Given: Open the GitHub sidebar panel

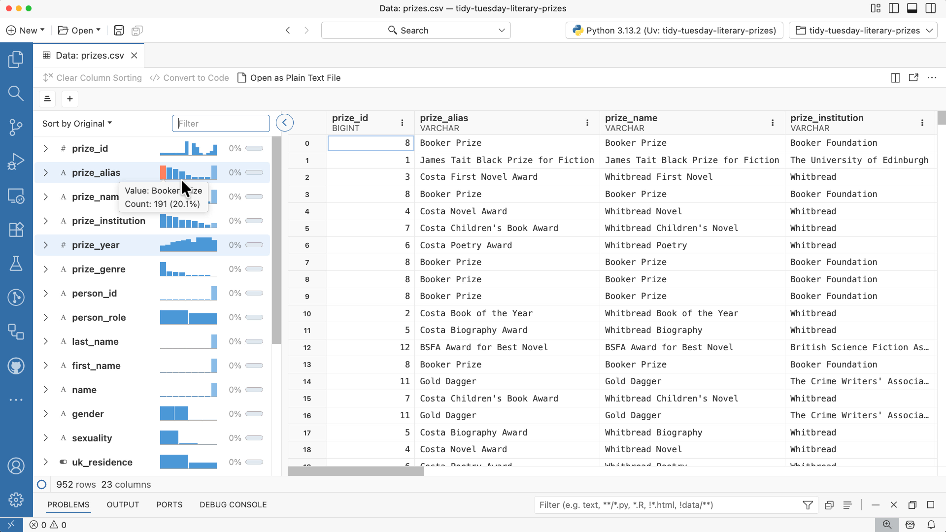Looking at the screenshot, I should click(x=16, y=366).
